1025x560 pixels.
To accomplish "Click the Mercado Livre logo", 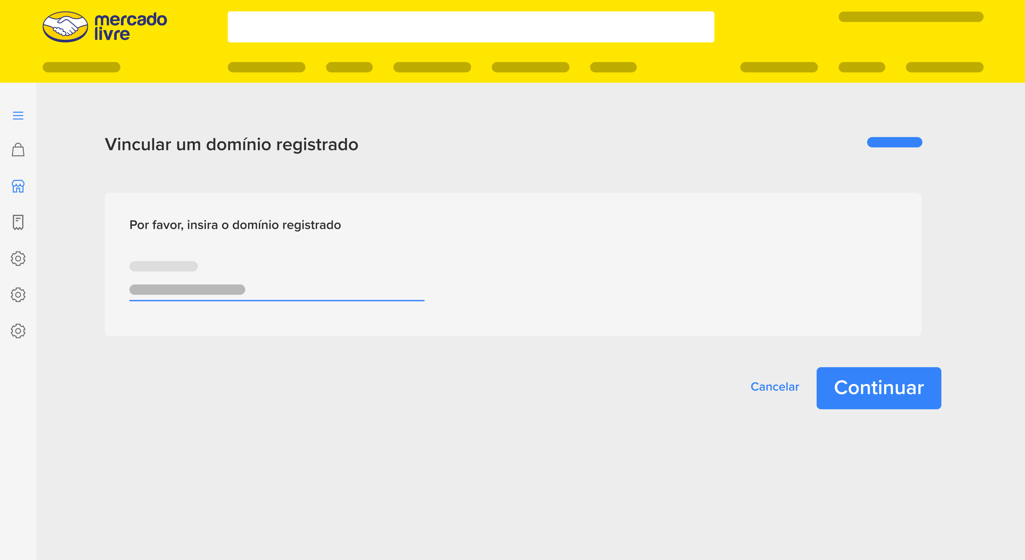I will (x=105, y=27).
